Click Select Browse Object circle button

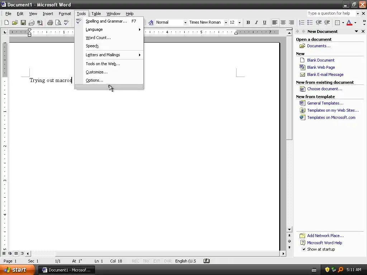pyautogui.click(x=289, y=241)
